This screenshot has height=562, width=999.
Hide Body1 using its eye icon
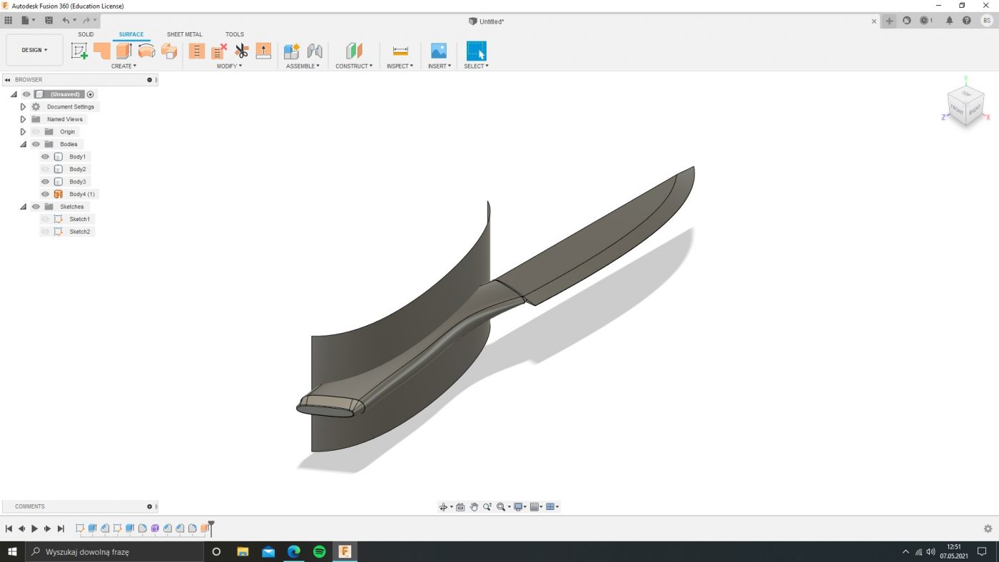click(x=45, y=157)
